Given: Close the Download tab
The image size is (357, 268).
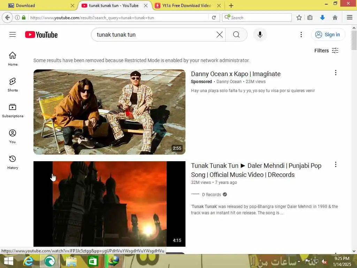Looking at the screenshot, I should pos(73,6).
